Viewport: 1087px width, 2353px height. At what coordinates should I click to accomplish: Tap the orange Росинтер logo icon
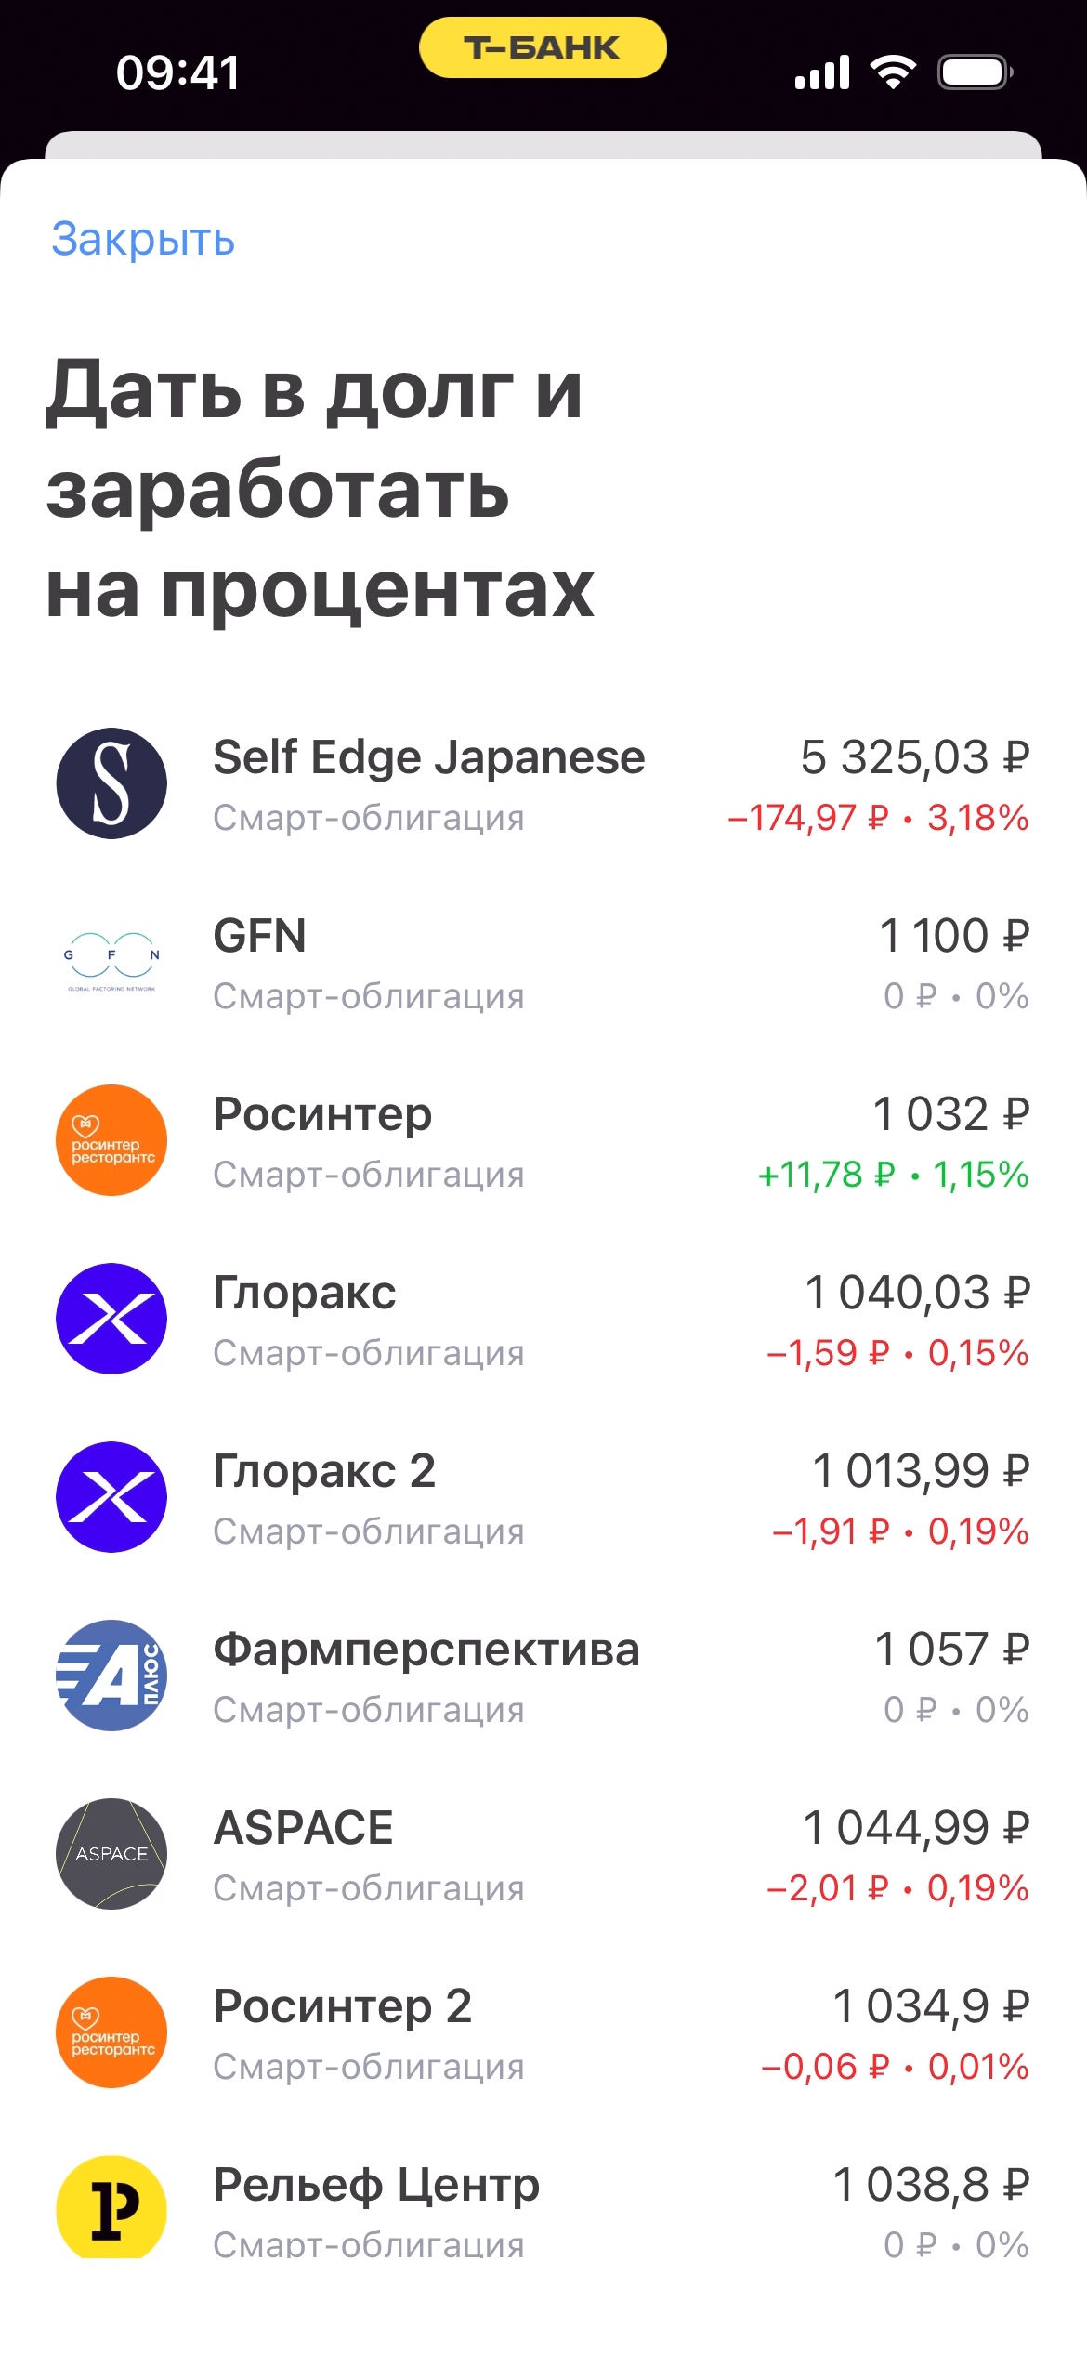pyautogui.click(x=111, y=1140)
